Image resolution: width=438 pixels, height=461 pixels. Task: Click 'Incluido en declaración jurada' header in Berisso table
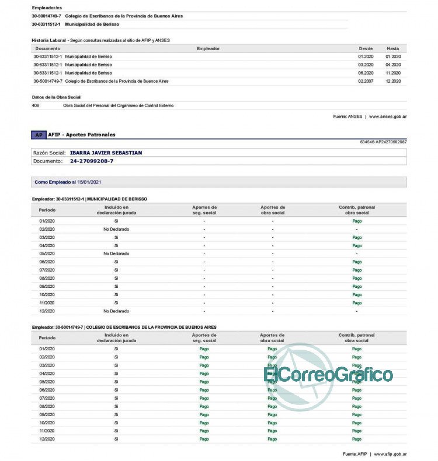click(116, 210)
